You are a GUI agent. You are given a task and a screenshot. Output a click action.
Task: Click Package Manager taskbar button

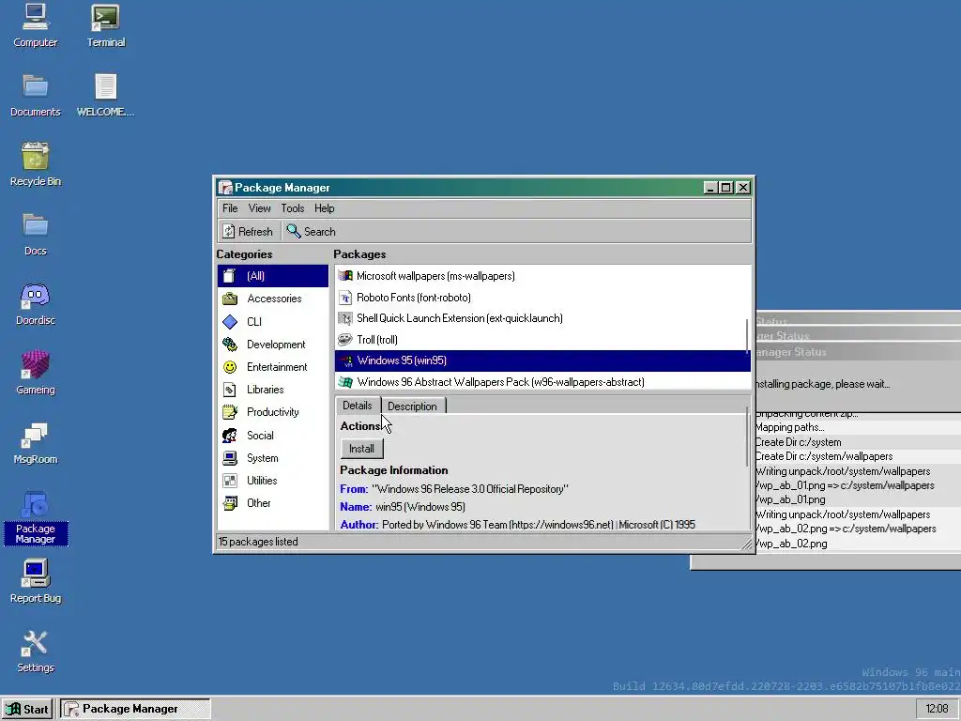135,710
